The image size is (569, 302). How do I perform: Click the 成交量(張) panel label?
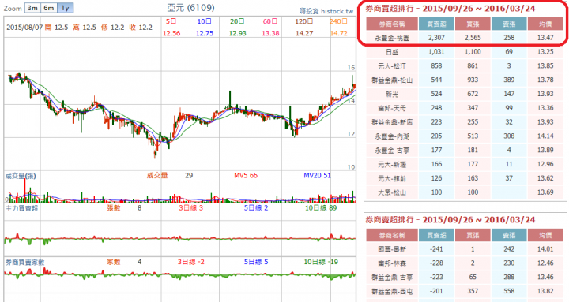(x=21, y=176)
